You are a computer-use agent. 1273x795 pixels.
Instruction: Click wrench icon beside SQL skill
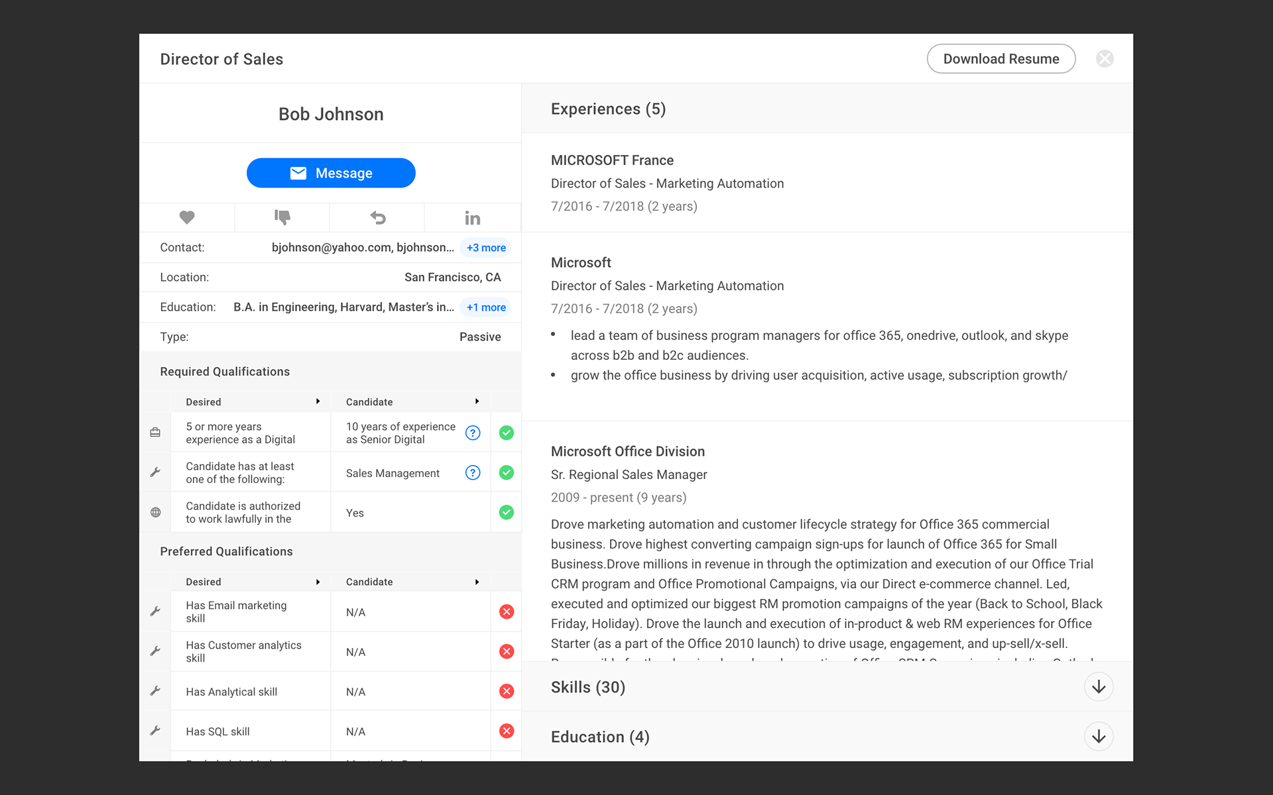[x=155, y=731]
